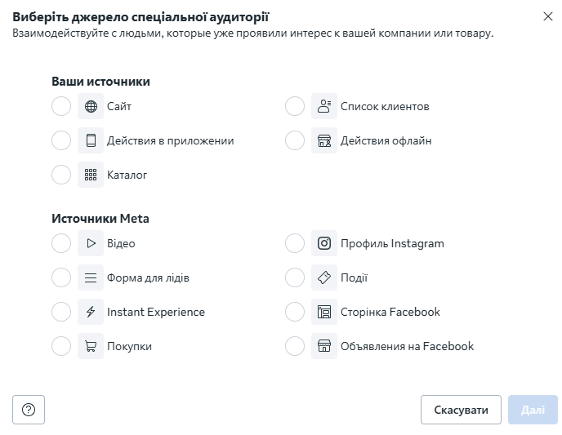562x435 pixels.
Task: Click the Скасувати button
Action: tap(461, 410)
